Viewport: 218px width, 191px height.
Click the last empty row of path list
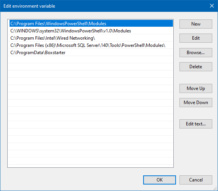[90, 161]
